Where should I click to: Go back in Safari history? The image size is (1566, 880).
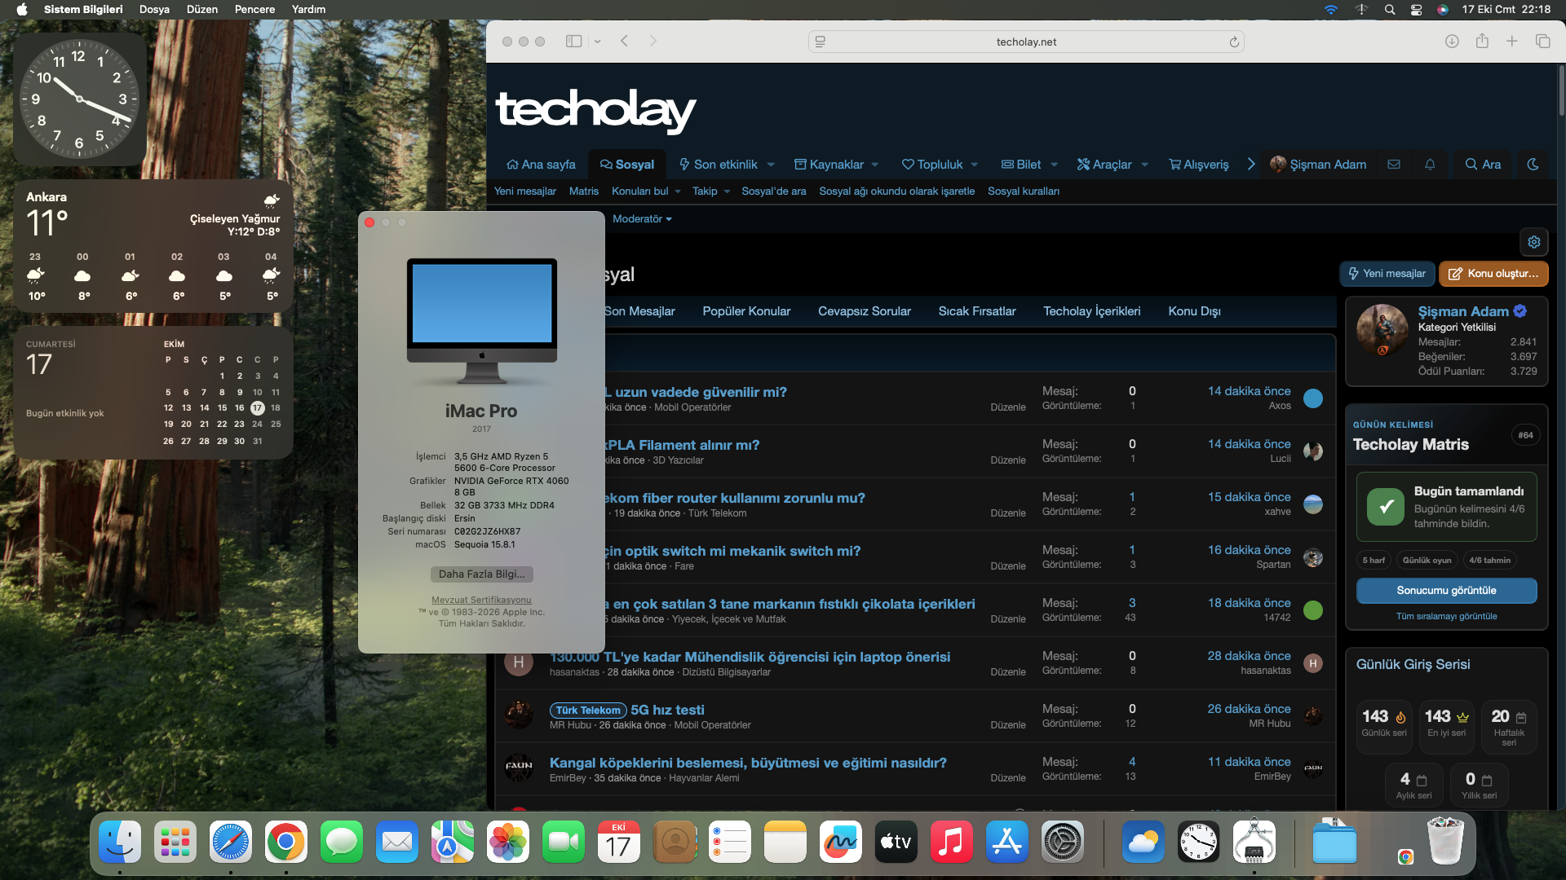(x=624, y=42)
